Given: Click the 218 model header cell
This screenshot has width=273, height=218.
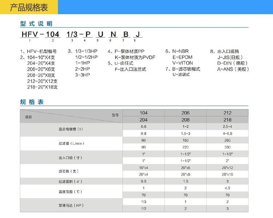Looking at the screenshot, I should (227, 120).
